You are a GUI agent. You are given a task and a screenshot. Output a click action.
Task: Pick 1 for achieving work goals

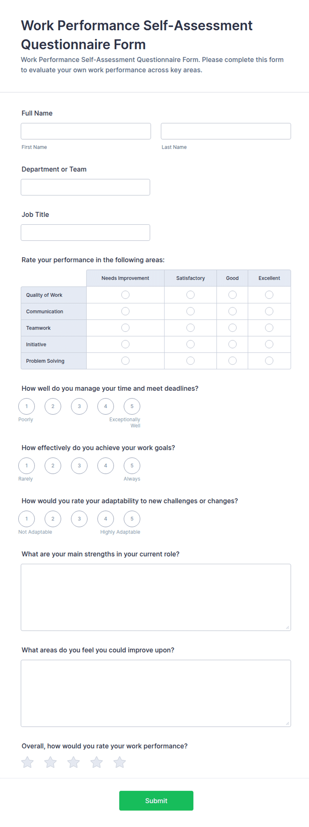click(27, 465)
